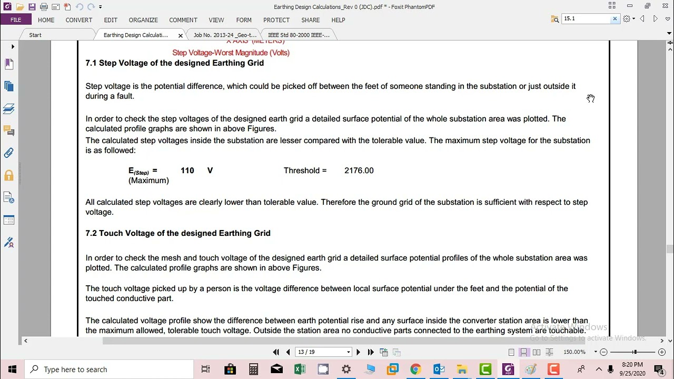Switch to single page view mode
This screenshot has height=379, width=674.
[511, 352]
